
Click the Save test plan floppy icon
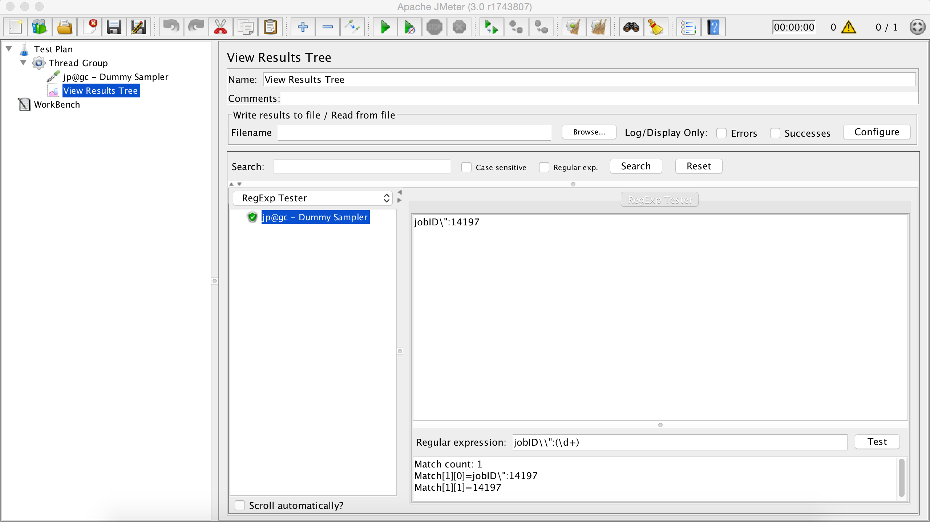pyautogui.click(x=114, y=27)
